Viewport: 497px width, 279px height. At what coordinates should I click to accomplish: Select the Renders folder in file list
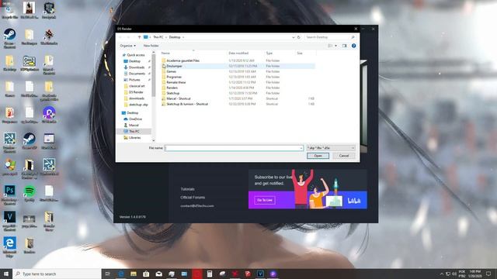tap(172, 88)
